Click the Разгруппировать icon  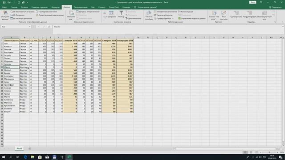click(249, 15)
